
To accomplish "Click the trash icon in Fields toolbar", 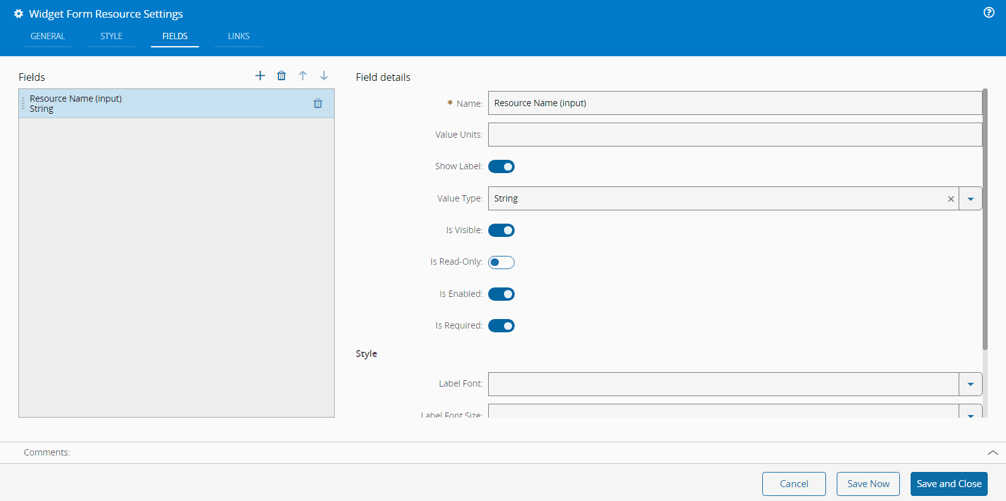I will (x=282, y=76).
